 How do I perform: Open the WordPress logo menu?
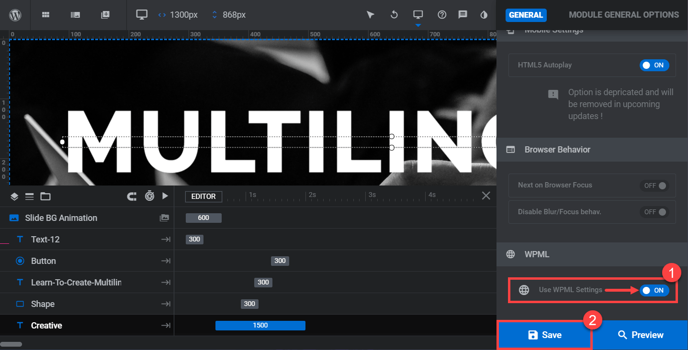(x=14, y=15)
